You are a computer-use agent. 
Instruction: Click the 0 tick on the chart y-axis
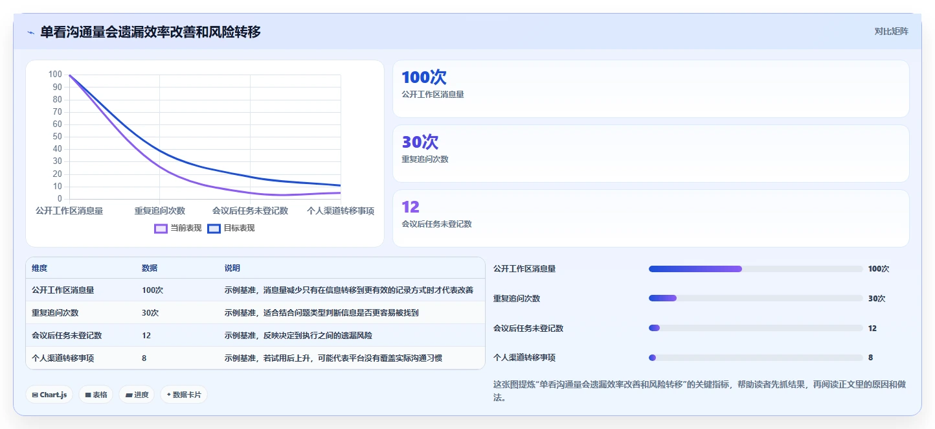click(x=60, y=199)
